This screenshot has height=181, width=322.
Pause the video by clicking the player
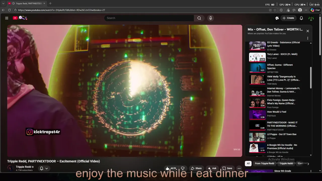click(x=125, y=91)
